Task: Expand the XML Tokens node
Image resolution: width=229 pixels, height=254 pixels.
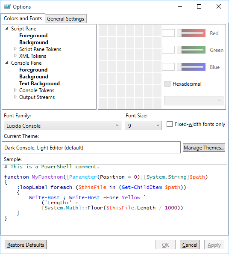Action: click(x=15, y=56)
